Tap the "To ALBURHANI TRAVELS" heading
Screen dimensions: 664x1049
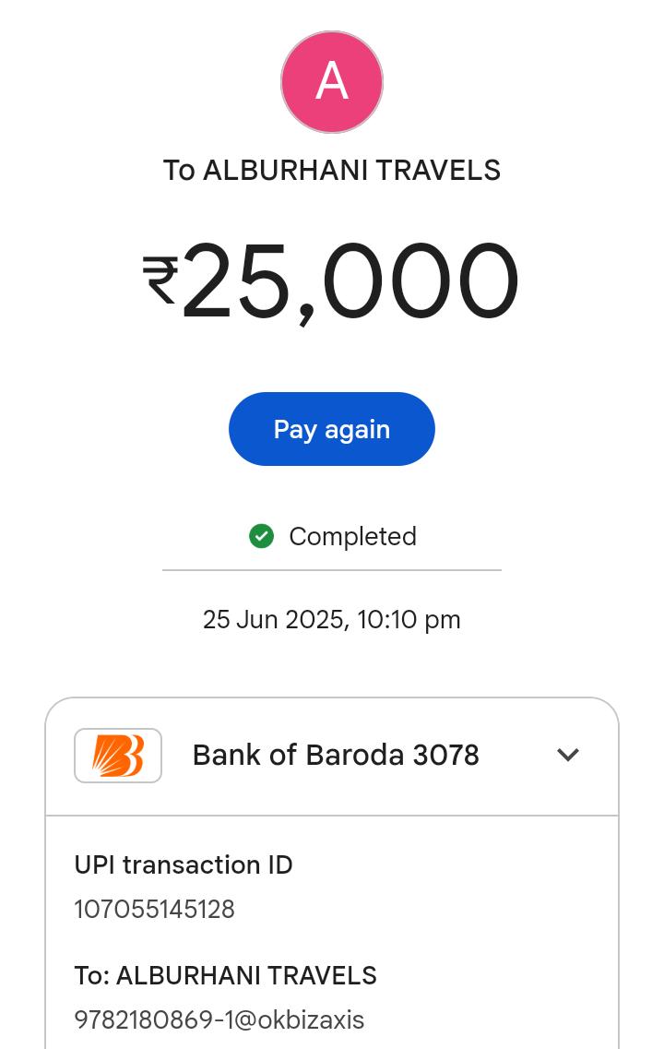tap(332, 171)
